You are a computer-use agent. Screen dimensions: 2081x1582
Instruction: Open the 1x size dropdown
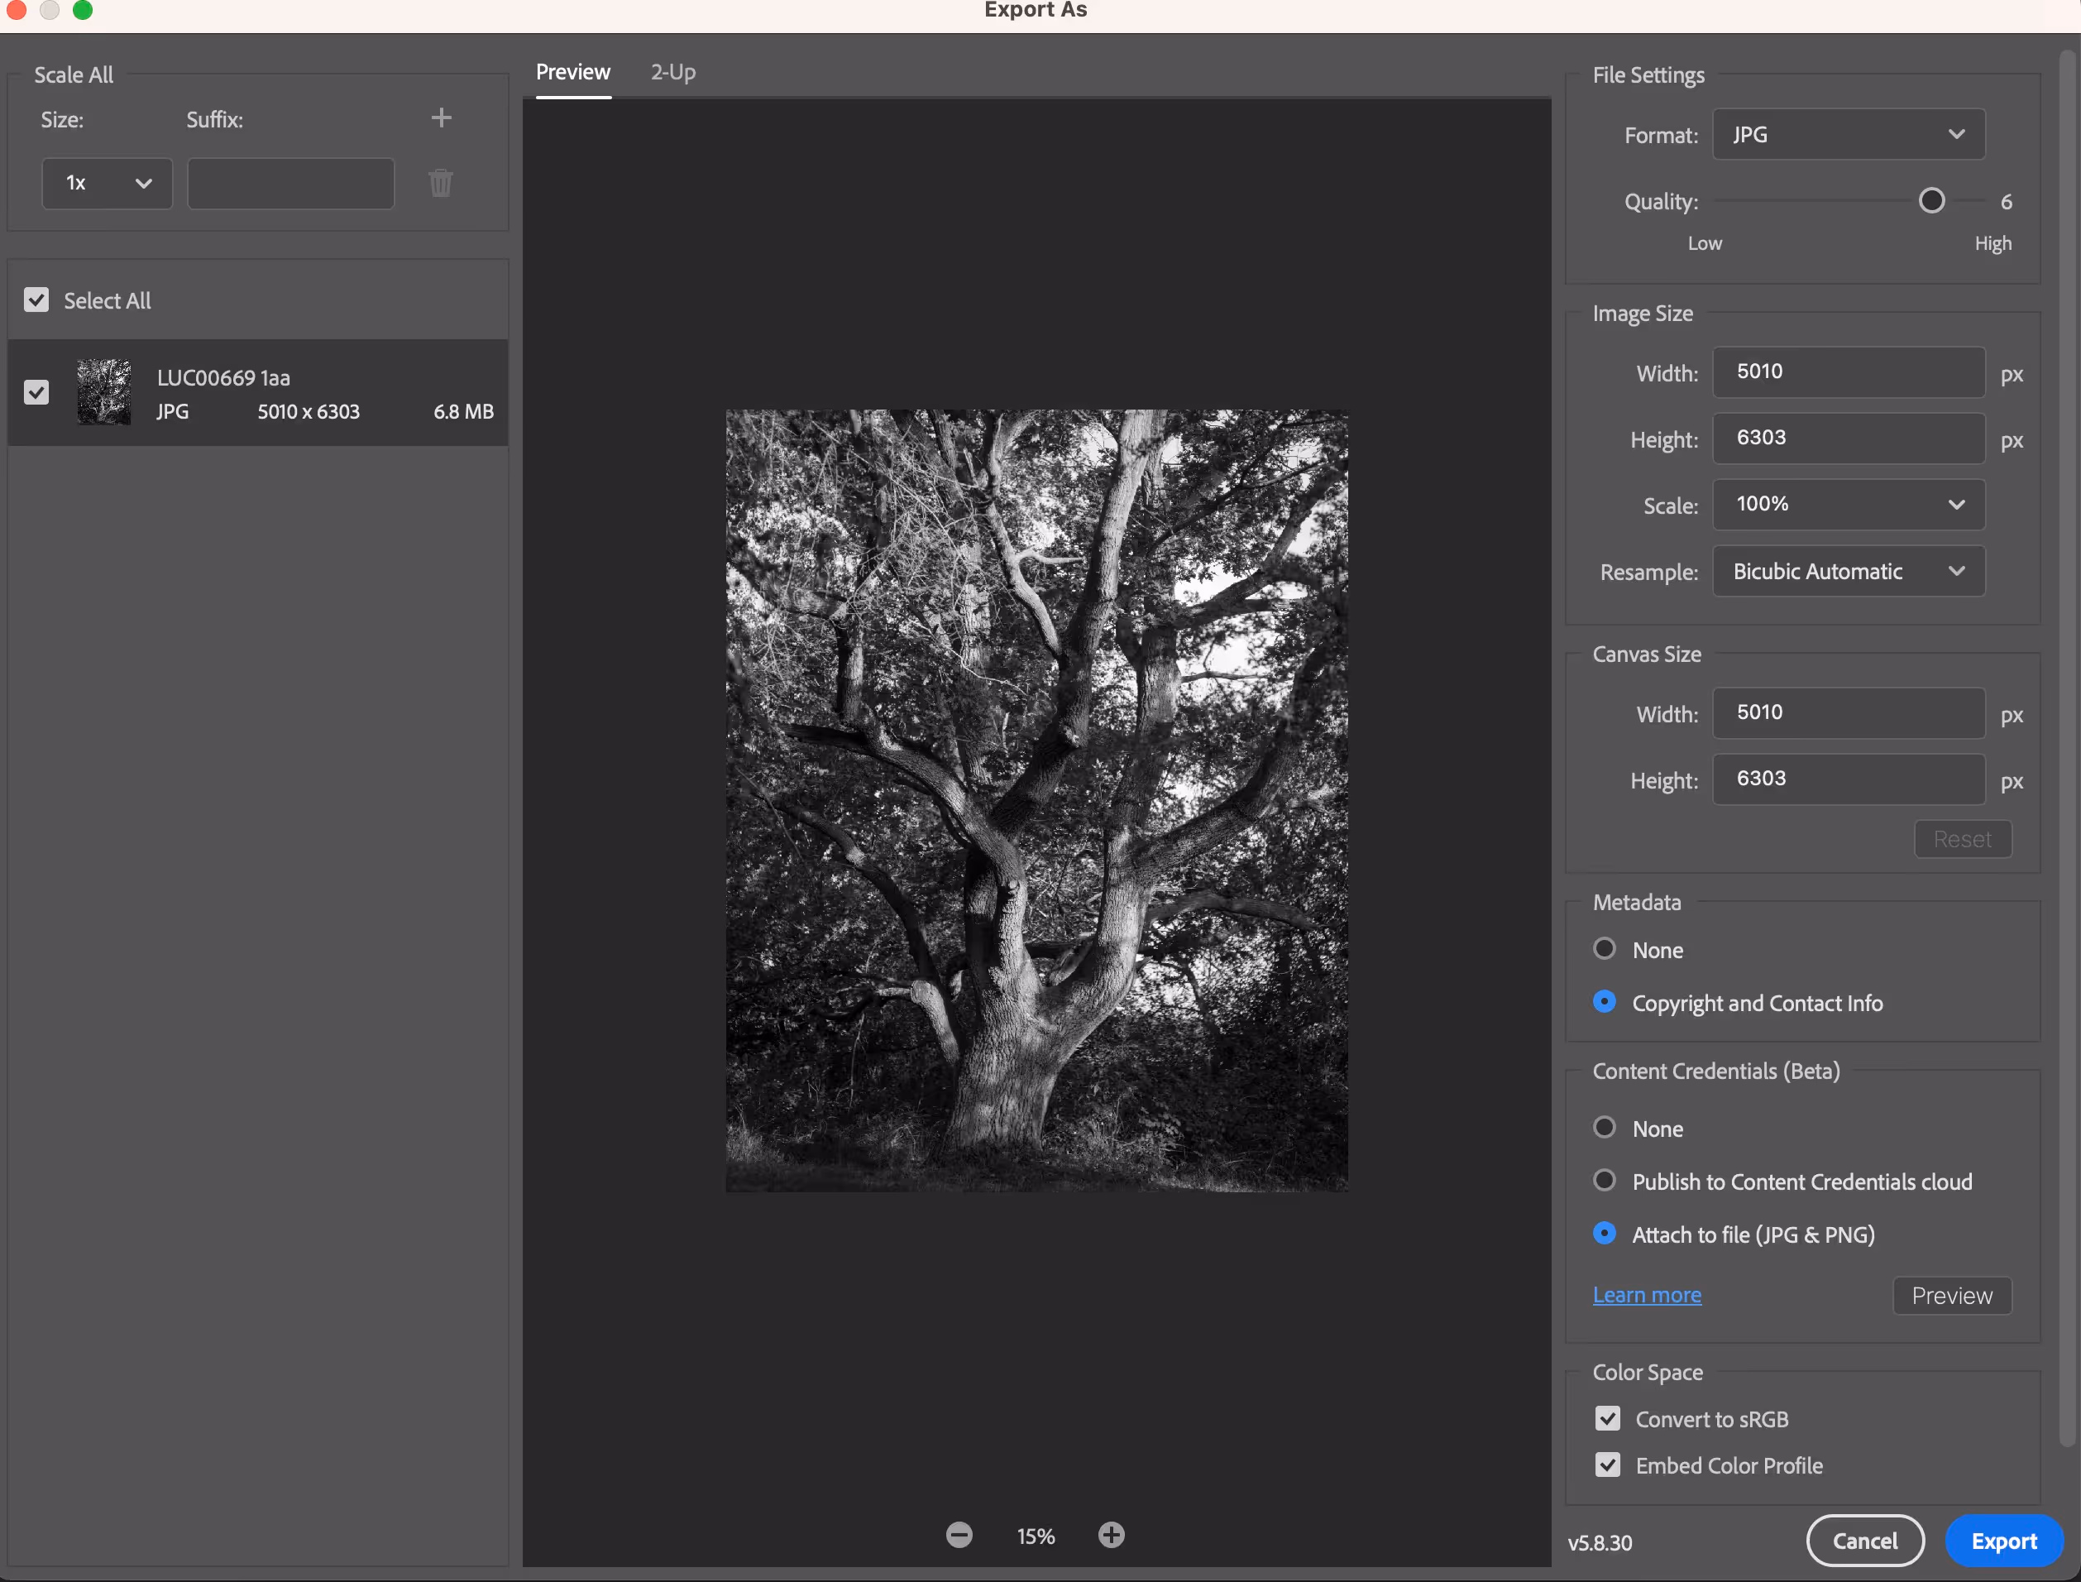tap(108, 184)
